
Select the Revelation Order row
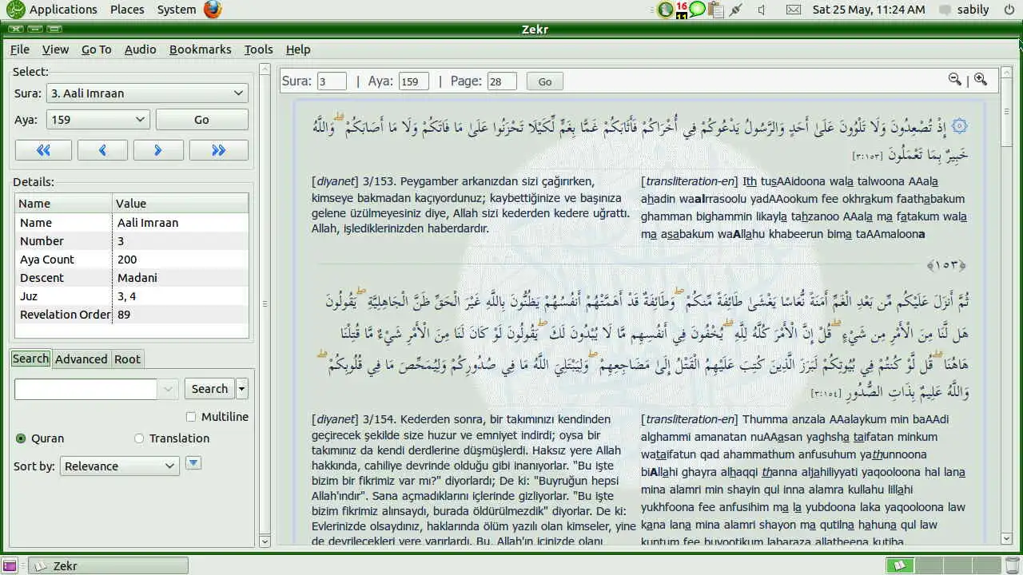point(132,315)
